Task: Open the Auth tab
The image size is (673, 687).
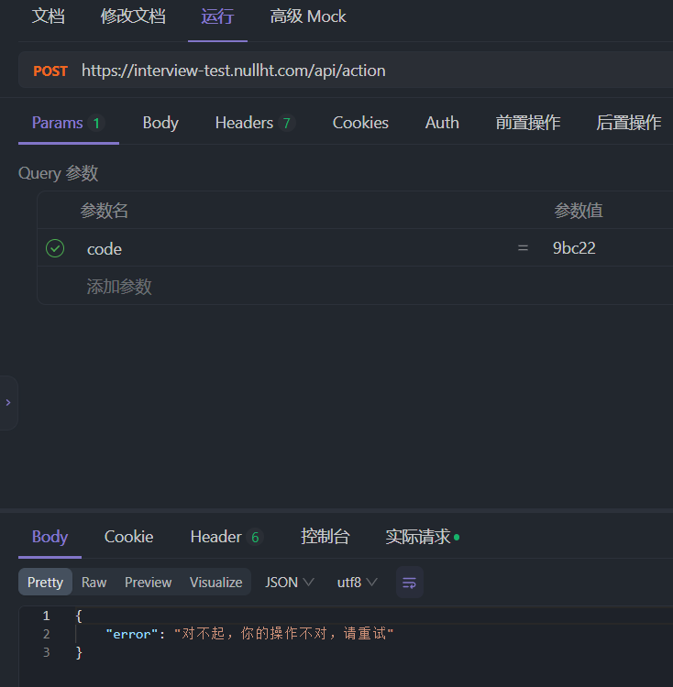Action: click(442, 123)
